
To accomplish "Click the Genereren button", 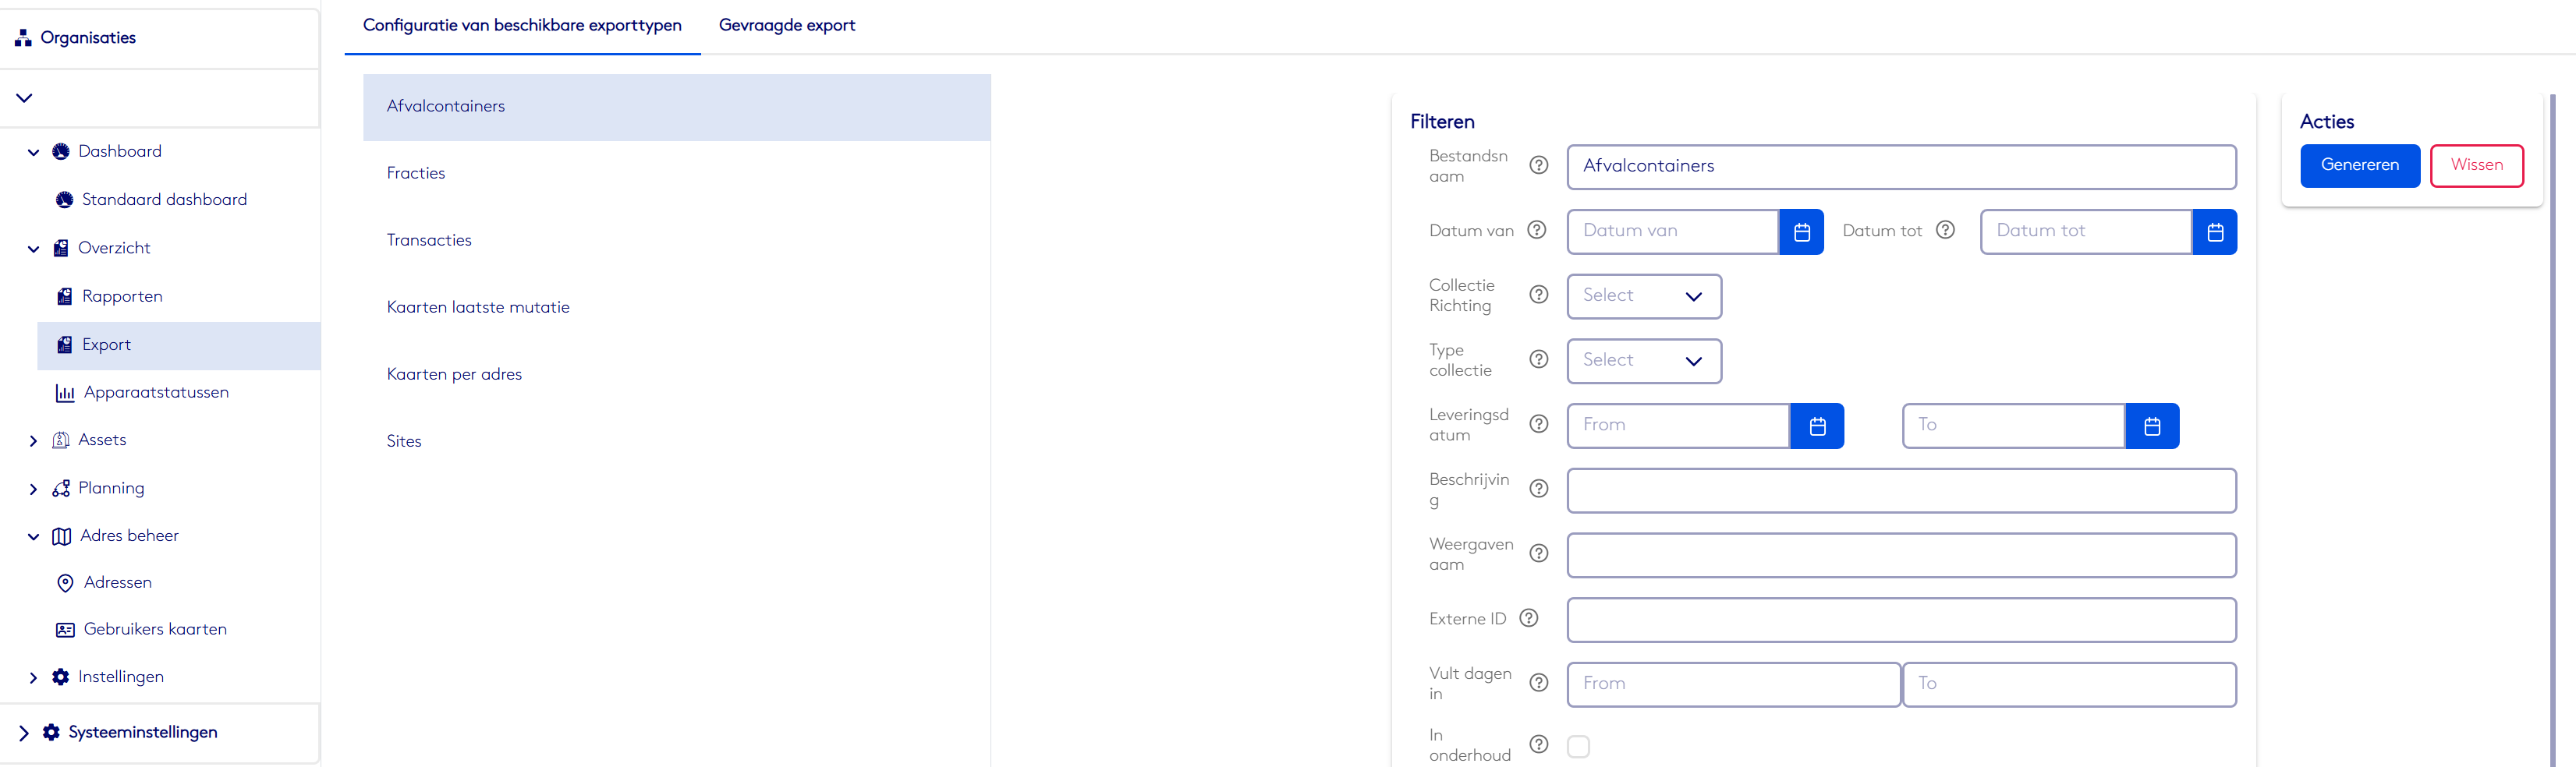I will tap(2359, 166).
